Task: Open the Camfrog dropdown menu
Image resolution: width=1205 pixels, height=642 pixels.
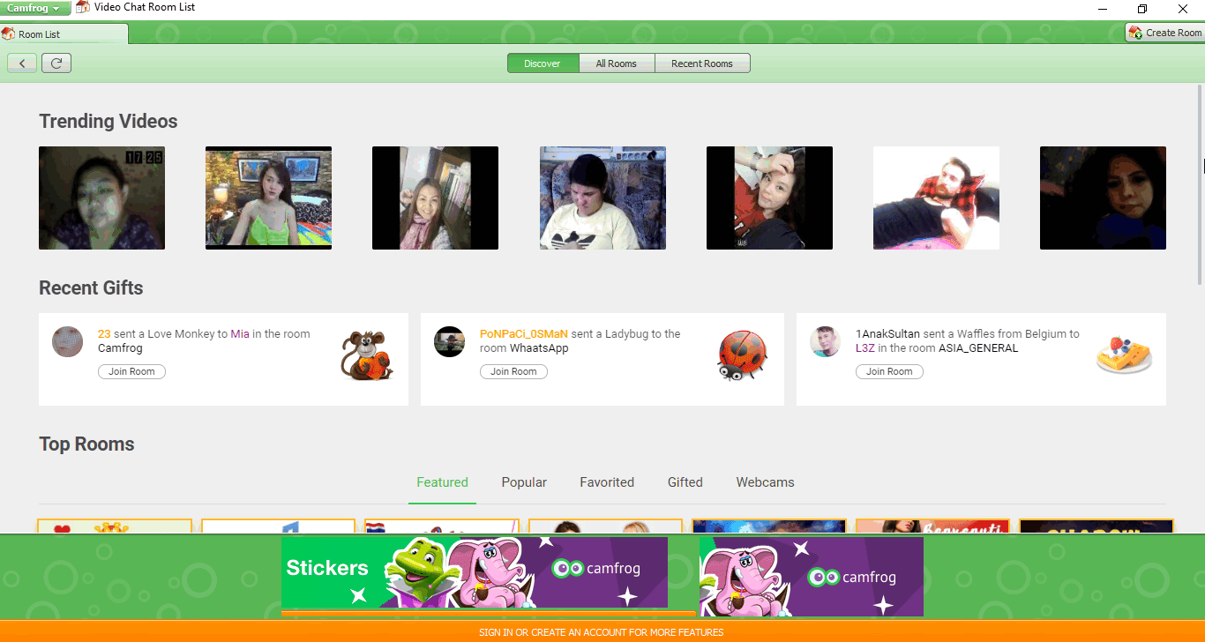Action: pyautogui.click(x=35, y=8)
